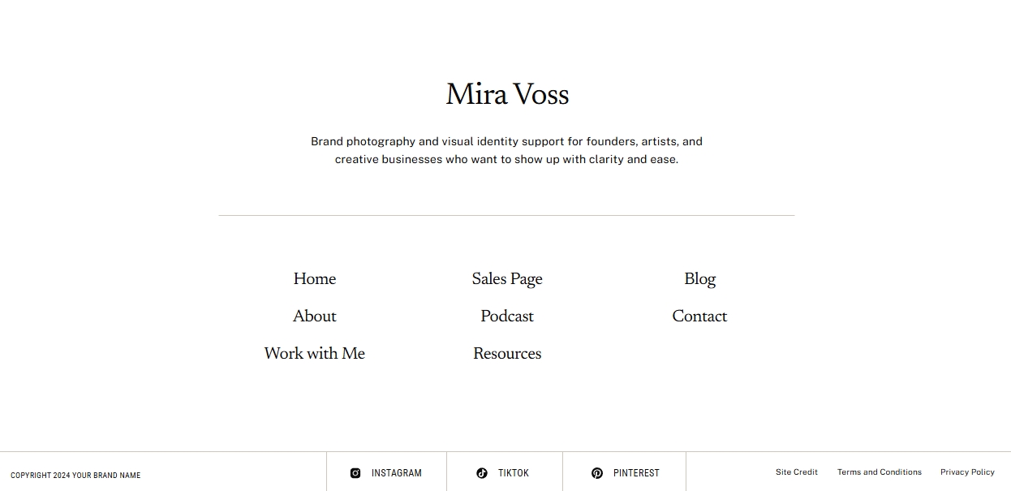The image size is (1011, 491).
Task: Click the copyright 2024 brand name text
Action: 75,476
